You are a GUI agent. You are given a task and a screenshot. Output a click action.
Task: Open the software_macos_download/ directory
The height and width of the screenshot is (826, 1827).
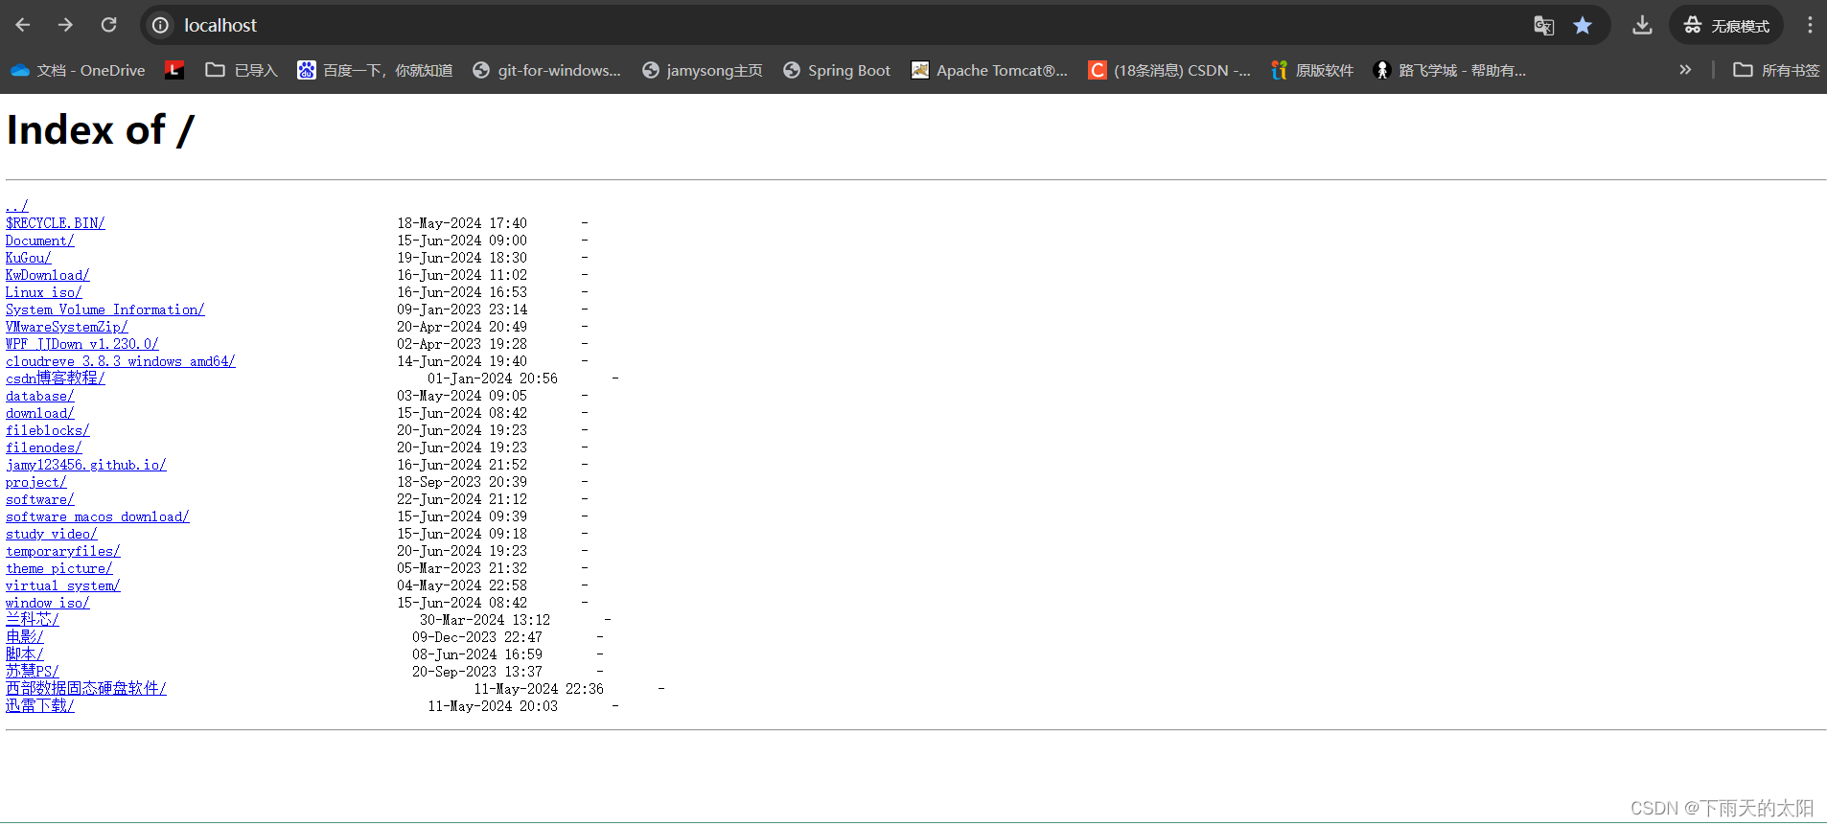point(98,516)
